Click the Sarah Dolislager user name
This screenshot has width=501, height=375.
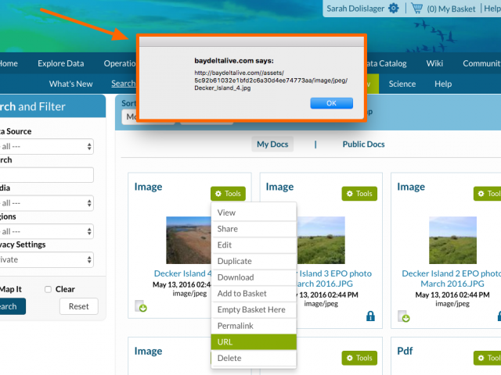(x=355, y=9)
